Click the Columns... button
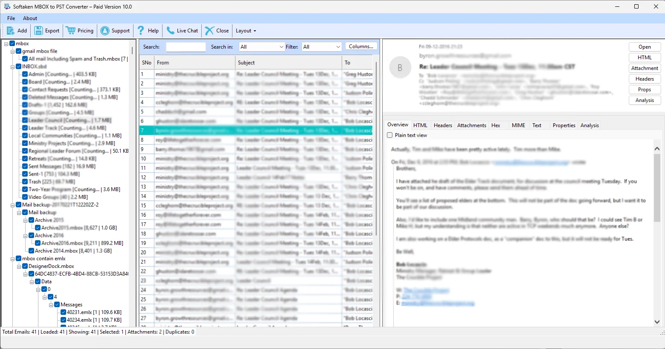 click(x=361, y=47)
